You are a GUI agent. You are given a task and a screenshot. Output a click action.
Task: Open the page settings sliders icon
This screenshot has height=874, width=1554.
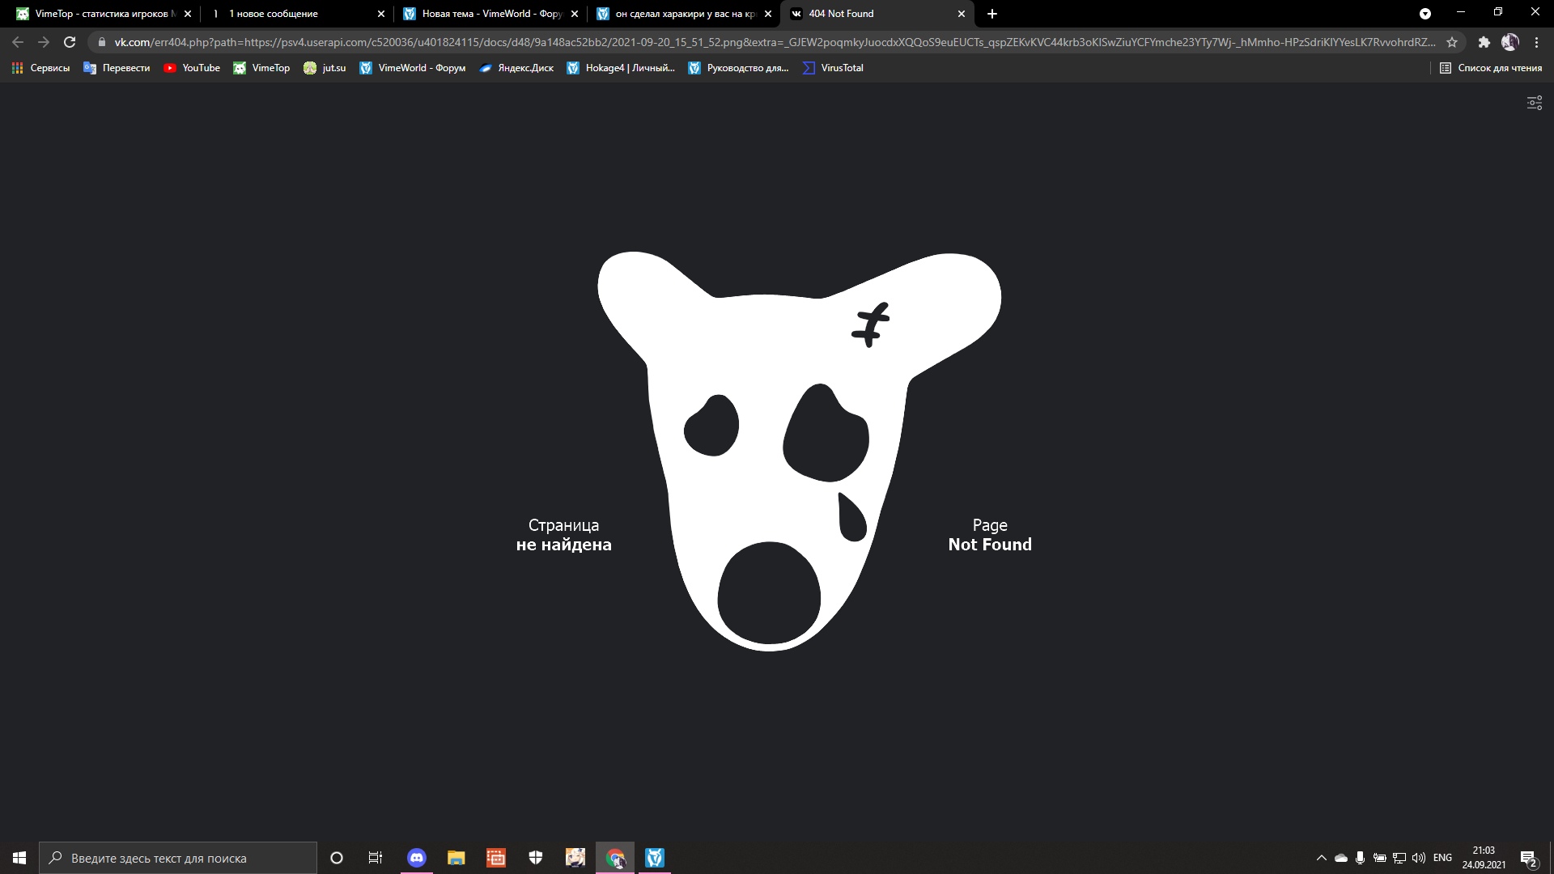click(x=1534, y=103)
